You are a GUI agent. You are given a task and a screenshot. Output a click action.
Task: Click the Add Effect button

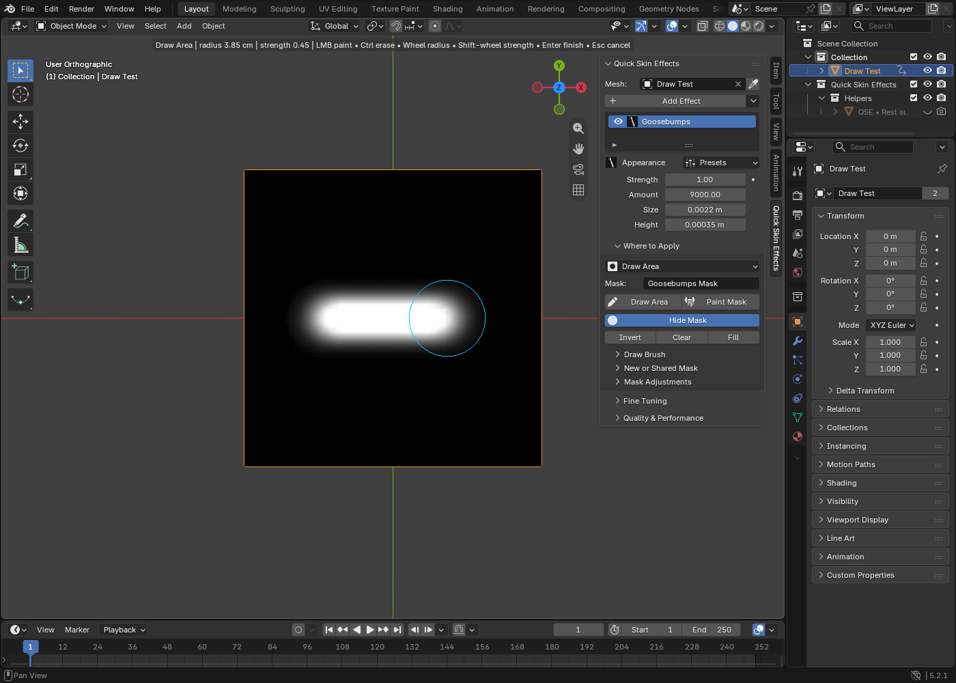pos(675,101)
